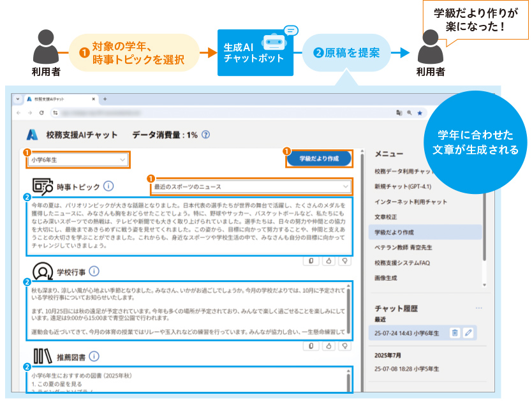532x402 pixels.
Task: Bookmark this page with the star icon
Action: click(x=420, y=113)
